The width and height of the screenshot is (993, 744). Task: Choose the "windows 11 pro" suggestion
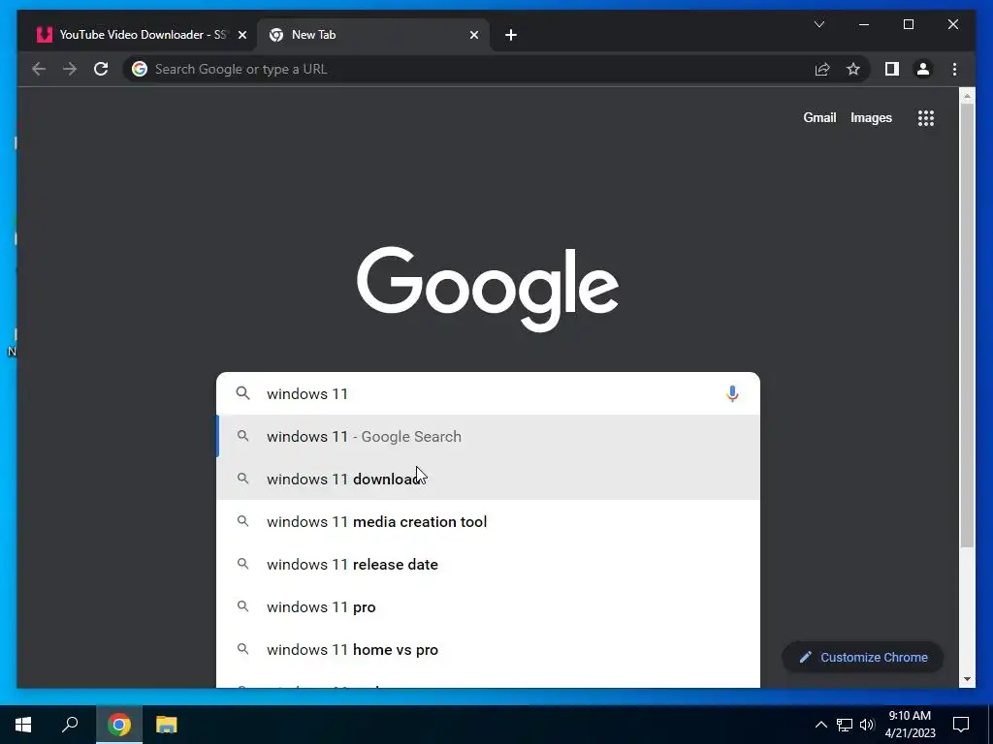(x=488, y=606)
